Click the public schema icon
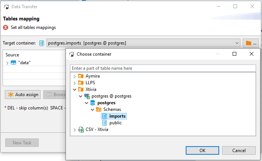This screenshot has width=262, height=161. pos(105,123)
